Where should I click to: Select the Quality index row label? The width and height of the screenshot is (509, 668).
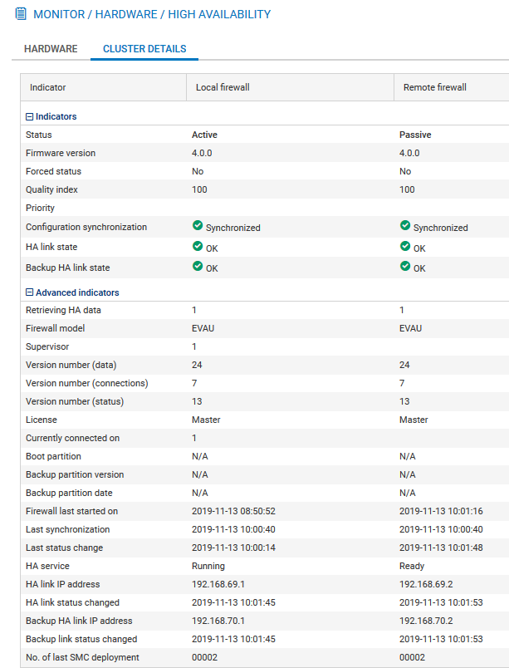coord(51,189)
